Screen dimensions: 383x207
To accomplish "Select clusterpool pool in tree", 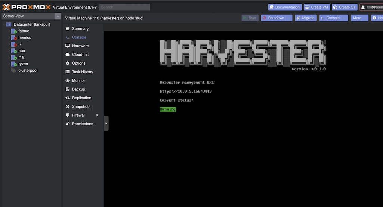I will [x=28, y=70].
